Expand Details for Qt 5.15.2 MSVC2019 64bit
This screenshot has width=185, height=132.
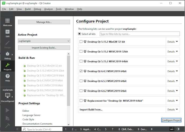coord(173,61)
